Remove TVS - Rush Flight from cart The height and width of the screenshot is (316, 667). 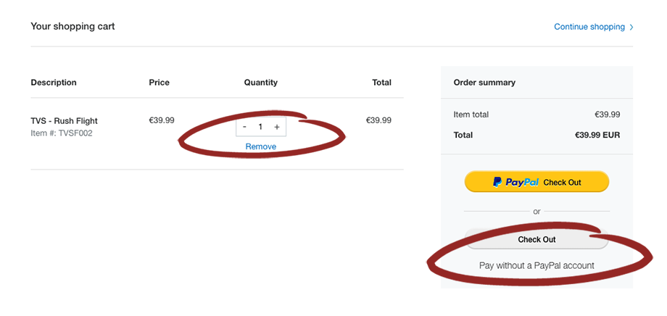point(261,146)
